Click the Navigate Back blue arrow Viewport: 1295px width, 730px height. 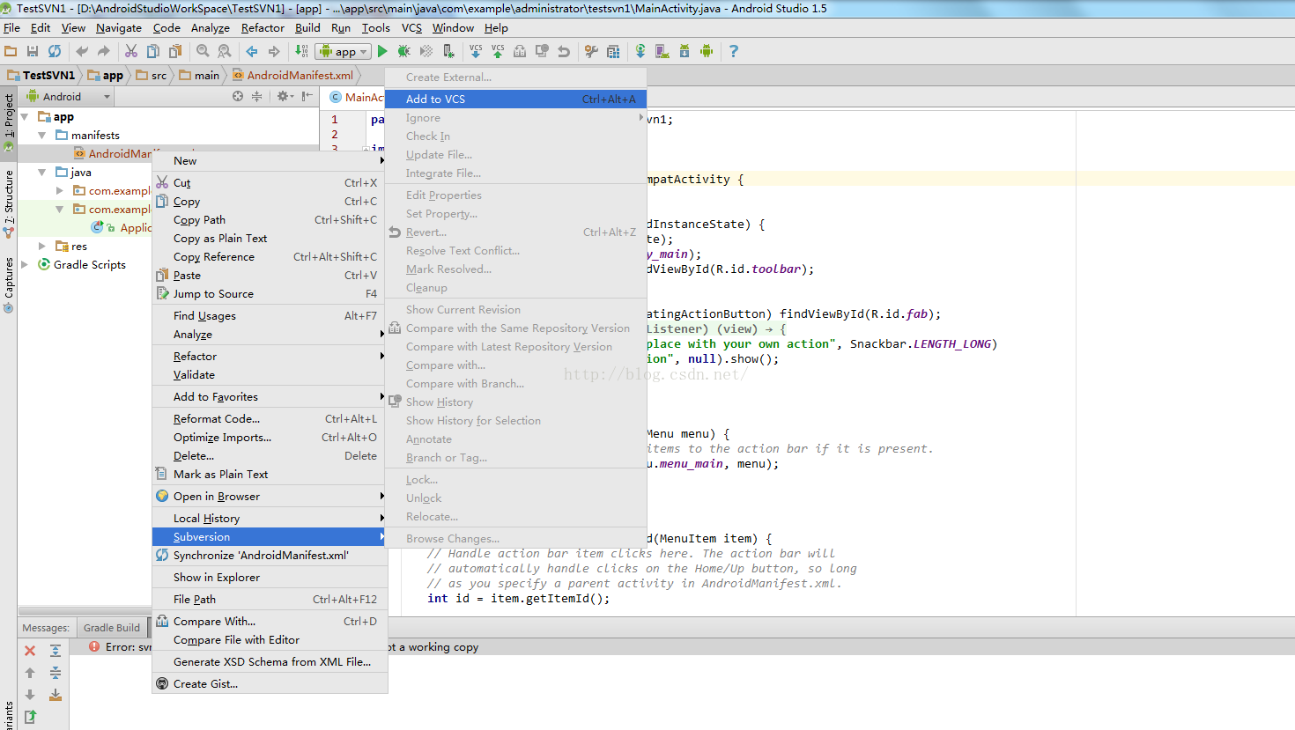click(x=252, y=51)
